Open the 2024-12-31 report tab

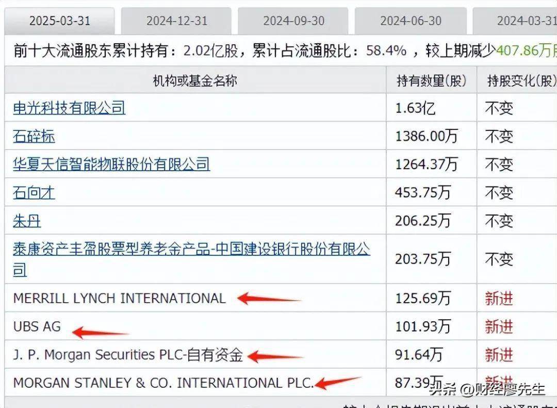(x=176, y=21)
